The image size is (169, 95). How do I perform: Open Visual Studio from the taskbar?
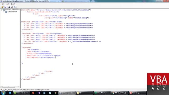pyautogui.click(x=39, y=93)
